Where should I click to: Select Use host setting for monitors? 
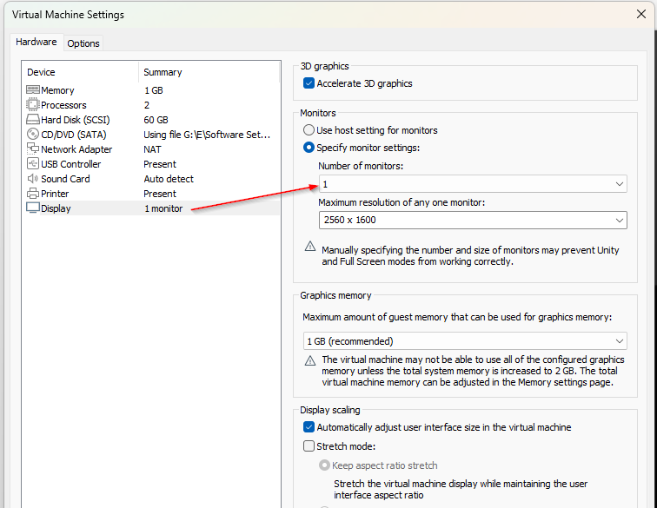pyautogui.click(x=309, y=130)
